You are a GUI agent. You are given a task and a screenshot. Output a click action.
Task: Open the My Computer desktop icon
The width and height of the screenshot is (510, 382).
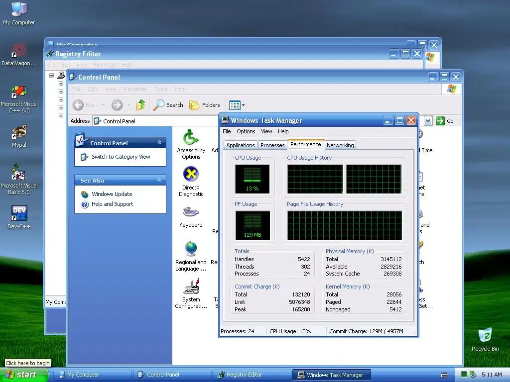tap(19, 13)
